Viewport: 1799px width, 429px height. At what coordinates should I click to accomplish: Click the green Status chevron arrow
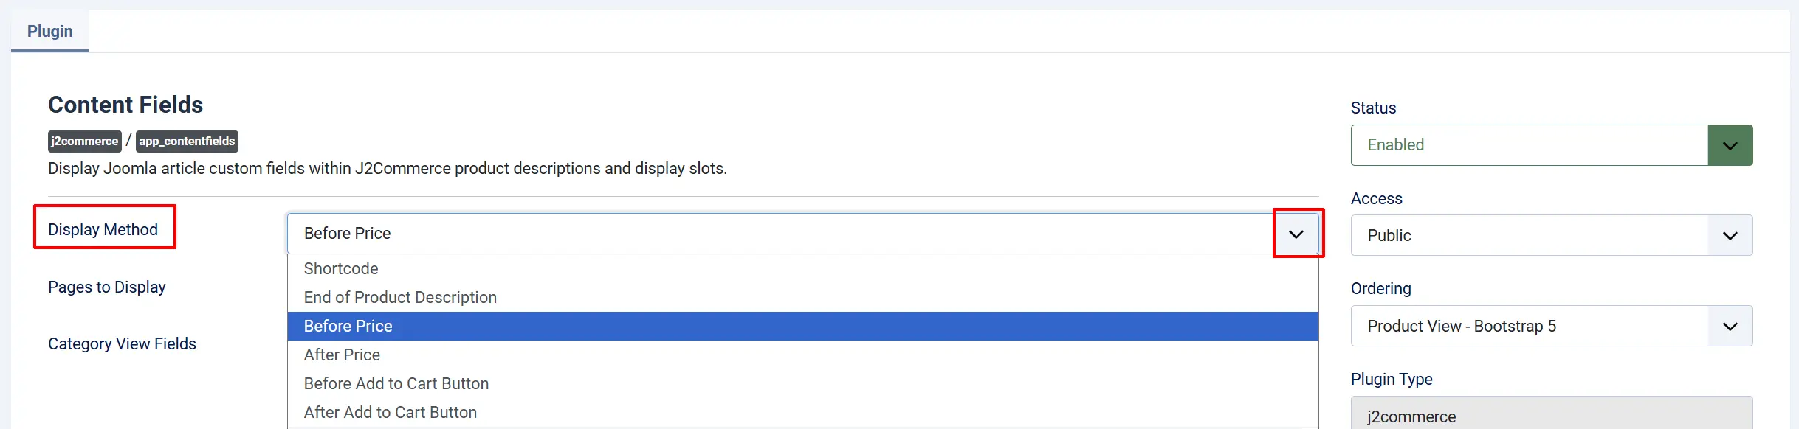coord(1730,145)
